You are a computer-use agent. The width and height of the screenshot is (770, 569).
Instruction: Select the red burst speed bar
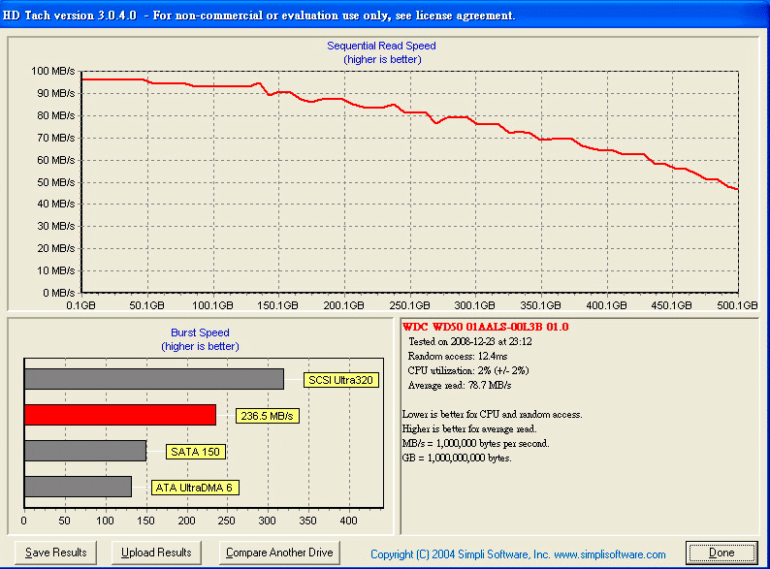coord(119,415)
